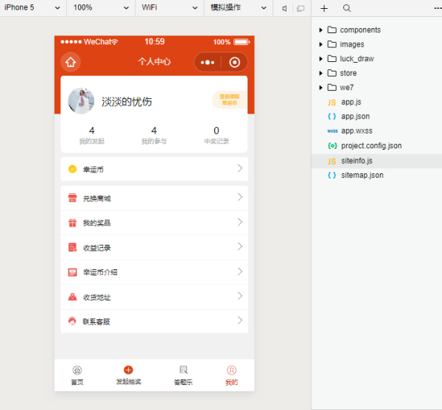Click the home icon in the orange header

click(x=71, y=63)
